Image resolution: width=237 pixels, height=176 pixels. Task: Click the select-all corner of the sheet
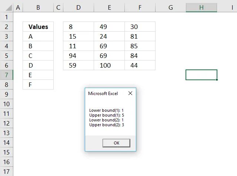point(7,7)
